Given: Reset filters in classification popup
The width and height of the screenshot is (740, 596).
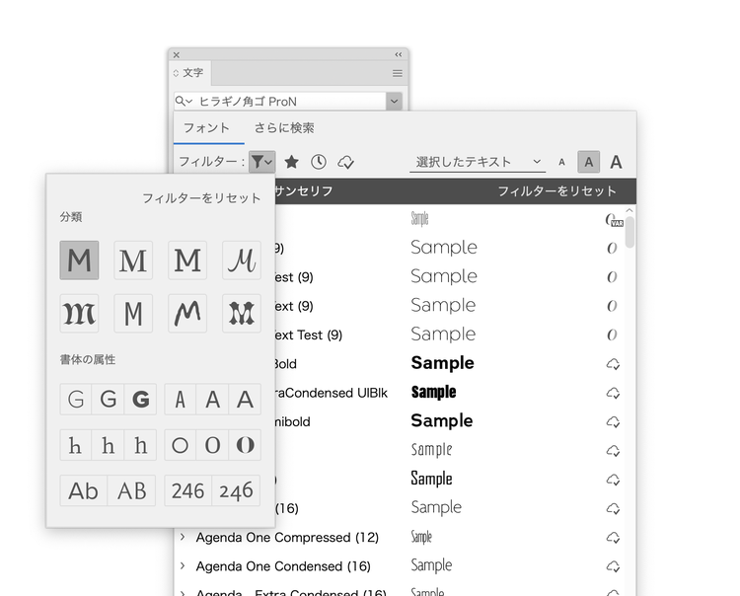Looking at the screenshot, I should (201, 198).
